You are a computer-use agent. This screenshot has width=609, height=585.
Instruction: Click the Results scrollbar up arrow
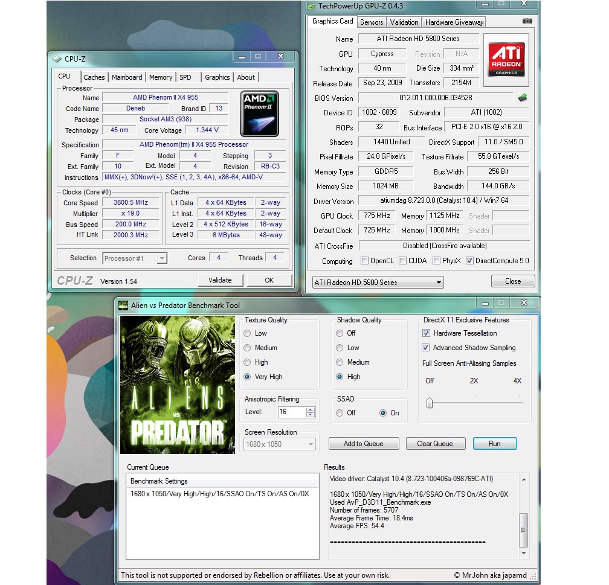(524, 479)
